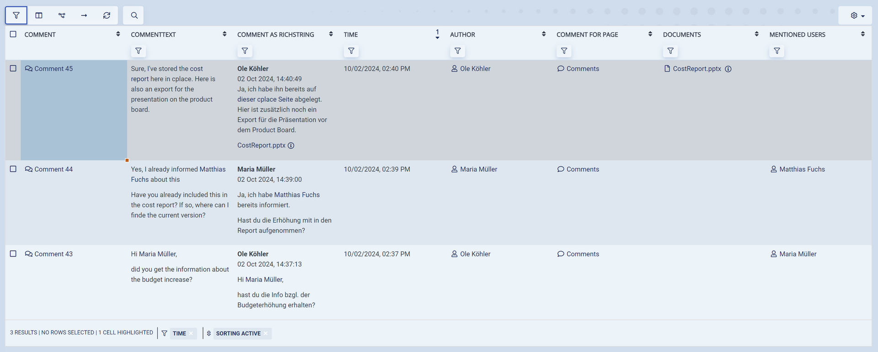
Task: Click the right arrow toolbar icon
Action: click(x=84, y=16)
